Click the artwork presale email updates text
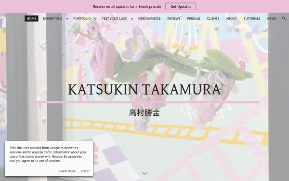The image size is (289, 181). point(127,7)
